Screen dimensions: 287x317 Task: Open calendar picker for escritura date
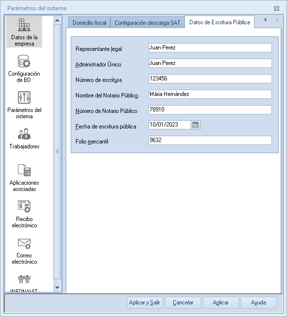click(196, 125)
